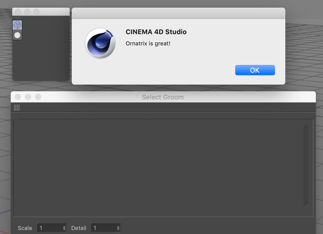Zoom the Select Groom window
This screenshot has height=234, width=323.
38,97
